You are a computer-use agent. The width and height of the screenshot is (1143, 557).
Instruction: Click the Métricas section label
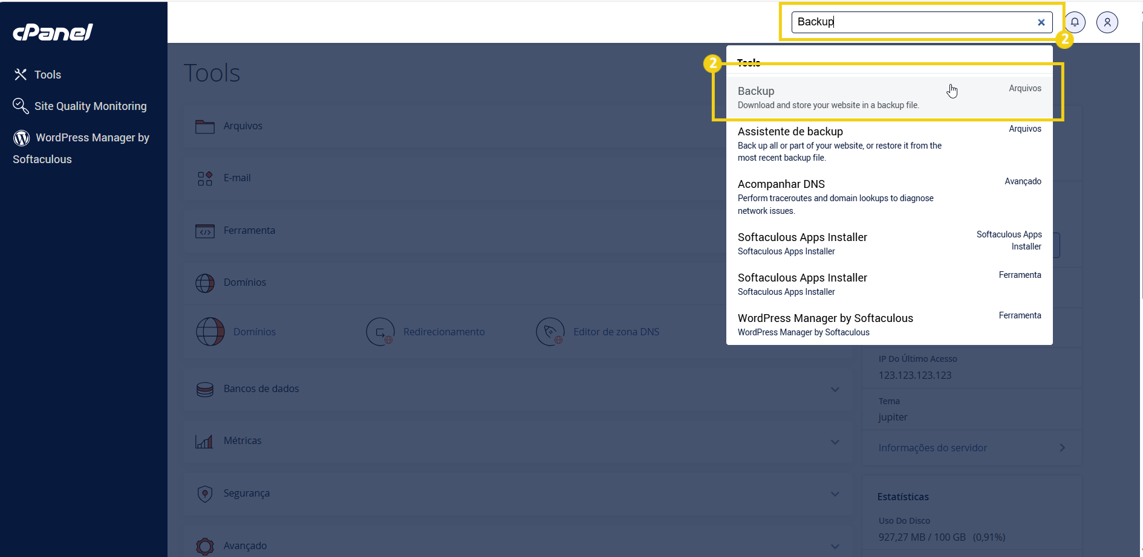243,440
